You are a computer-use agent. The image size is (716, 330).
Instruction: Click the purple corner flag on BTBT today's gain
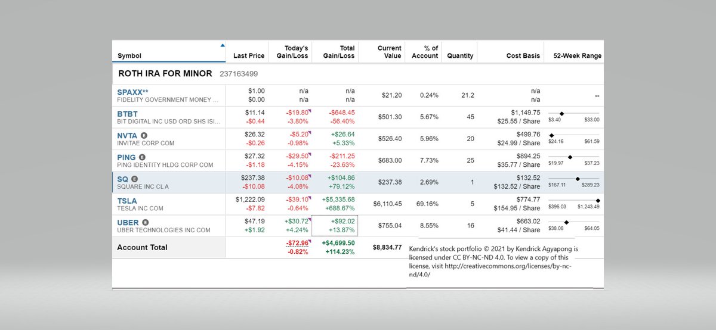[310, 110]
